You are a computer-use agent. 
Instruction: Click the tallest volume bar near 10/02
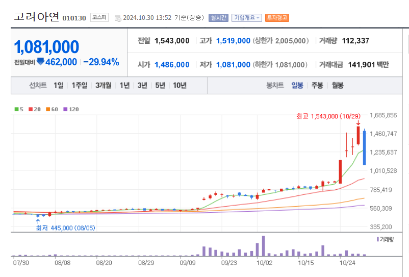(x=264, y=246)
